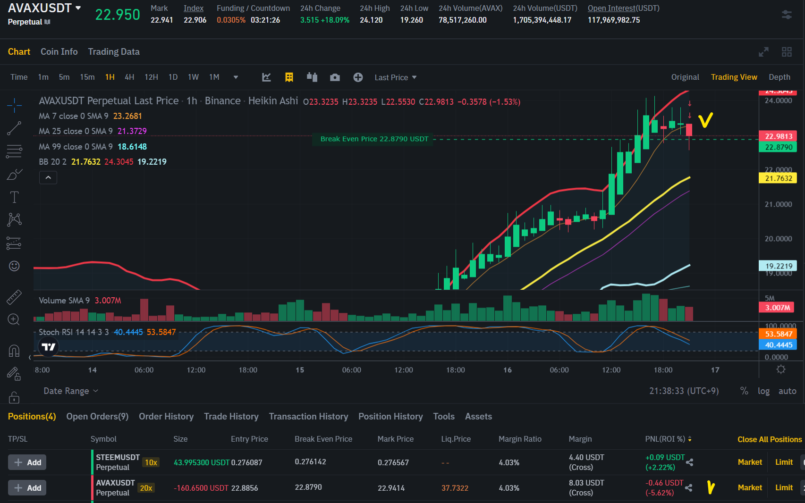The height and width of the screenshot is (503, 805).
Task: Click the 21:38:33 (UTC+9) timezone
Action: [x=684, y=391]
